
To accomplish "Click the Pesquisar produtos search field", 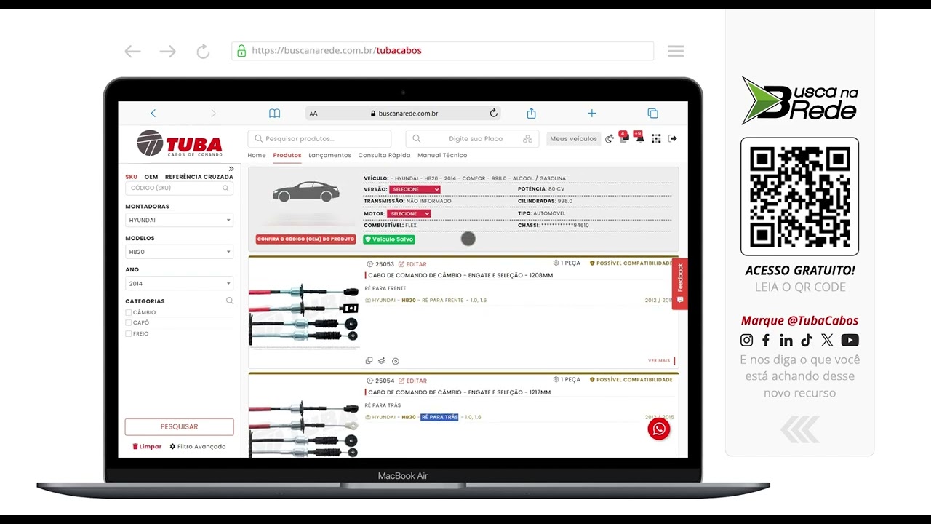I will 319,138.
